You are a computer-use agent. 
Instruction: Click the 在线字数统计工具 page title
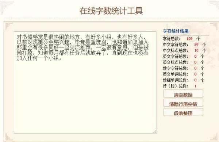click(111, 11)
